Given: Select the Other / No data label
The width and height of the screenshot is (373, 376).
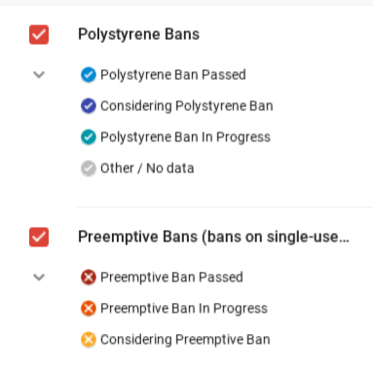Looking at the screenshot, I should (147, 169).
